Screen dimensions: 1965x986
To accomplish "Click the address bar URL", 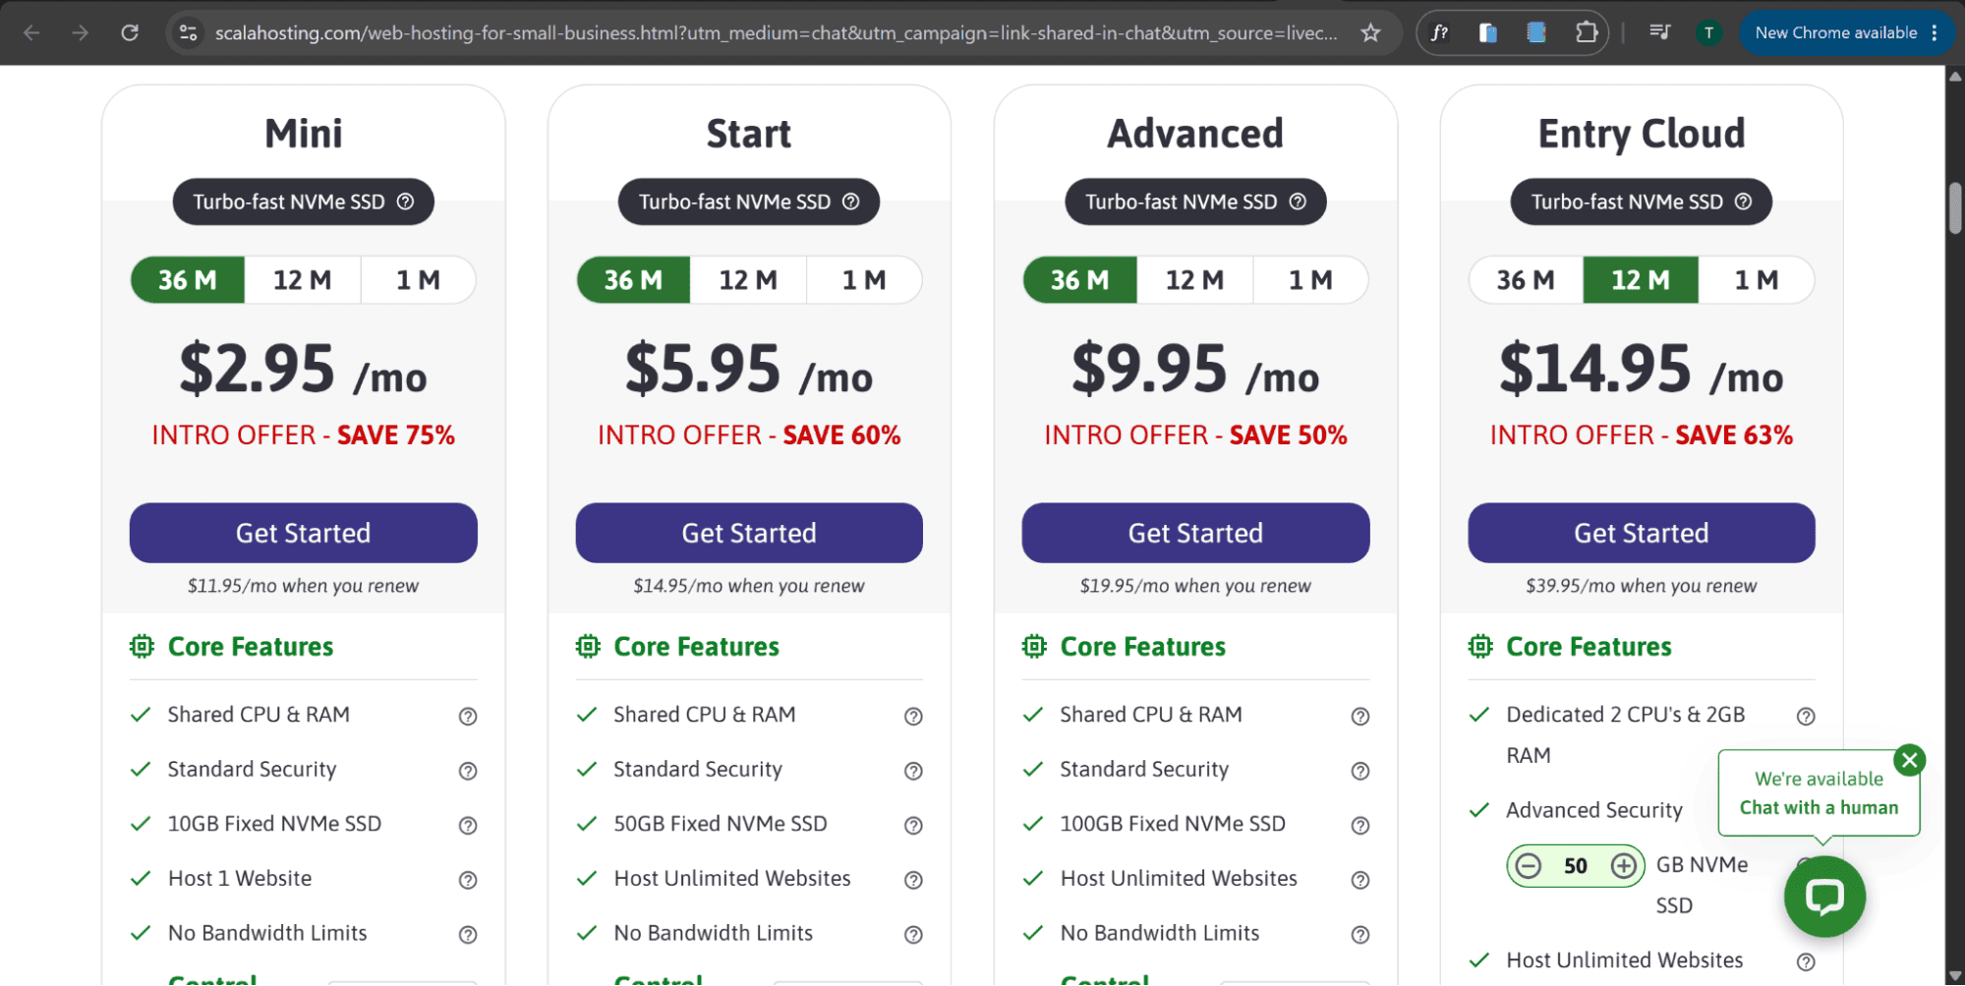I will click(x=776, y=32).
